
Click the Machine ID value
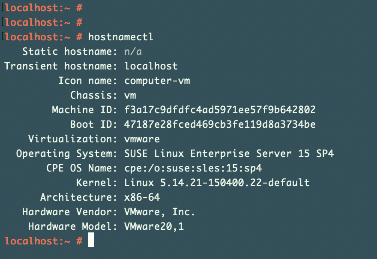(220, 110)
